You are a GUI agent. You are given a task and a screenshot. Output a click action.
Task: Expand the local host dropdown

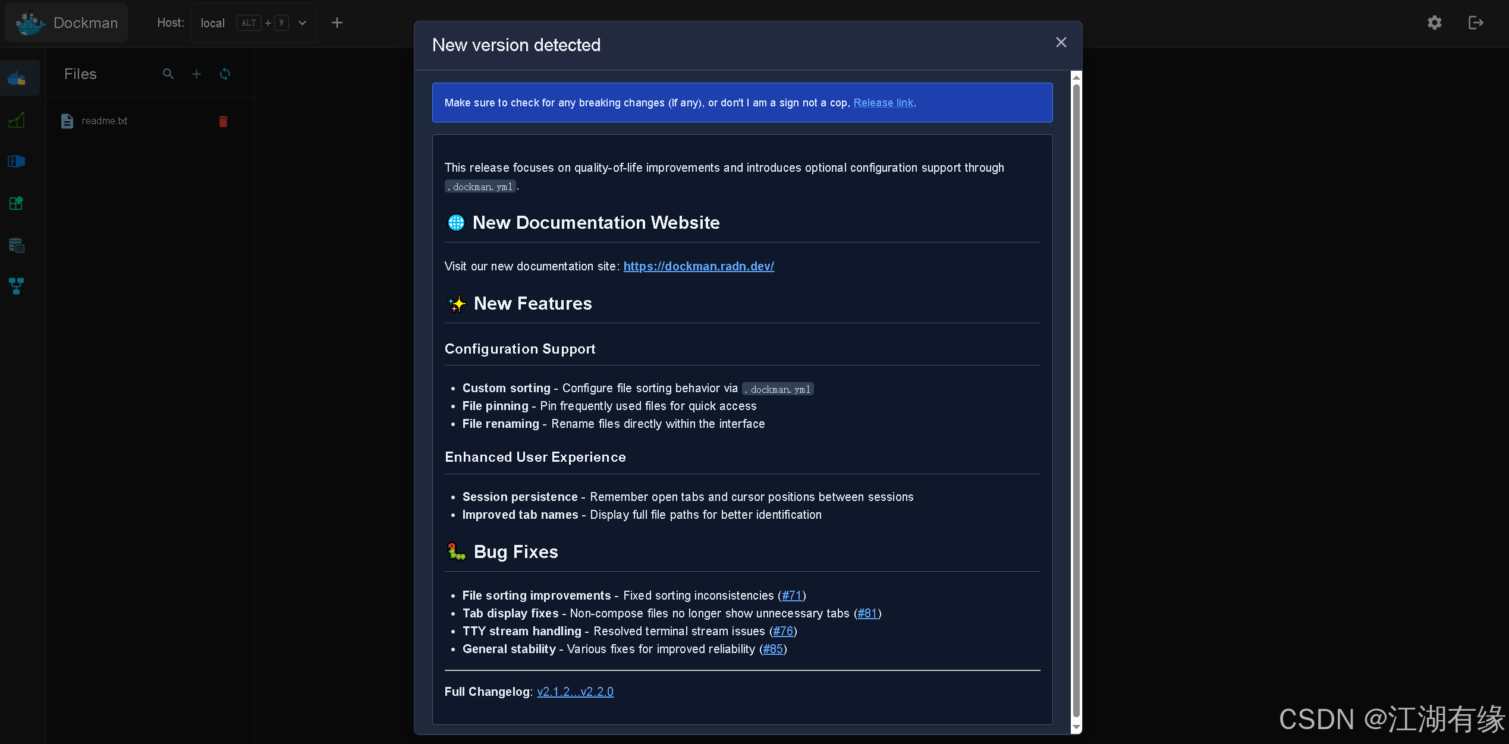click(x=302, y=23)
